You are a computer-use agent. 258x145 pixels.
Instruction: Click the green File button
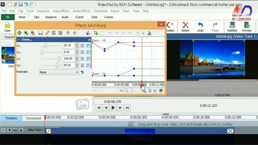tap(8, 17)
